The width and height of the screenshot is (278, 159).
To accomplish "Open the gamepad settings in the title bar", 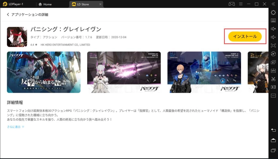I will point(232,4).
